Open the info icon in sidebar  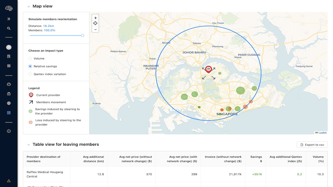pos(9,131)
